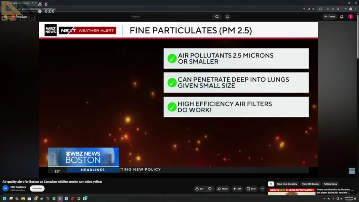The height and width of the screenshot is (202, 359).
Task: Open Steam from the taskbar
Action: [x=41, y=199]
